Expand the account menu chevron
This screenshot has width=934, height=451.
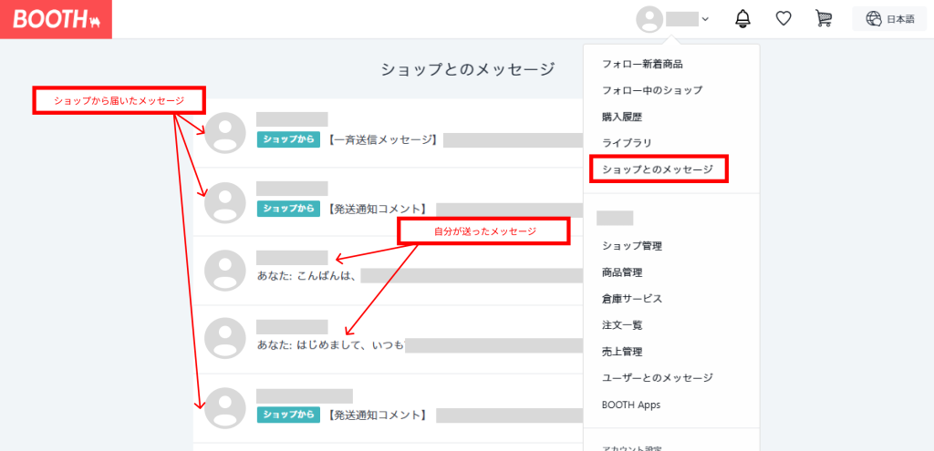tap(706, 20)
